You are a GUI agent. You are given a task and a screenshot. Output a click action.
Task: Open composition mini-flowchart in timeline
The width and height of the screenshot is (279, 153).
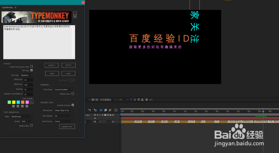point(89,110)
